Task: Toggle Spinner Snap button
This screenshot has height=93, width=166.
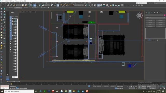Action: click(x=70, y=5)
